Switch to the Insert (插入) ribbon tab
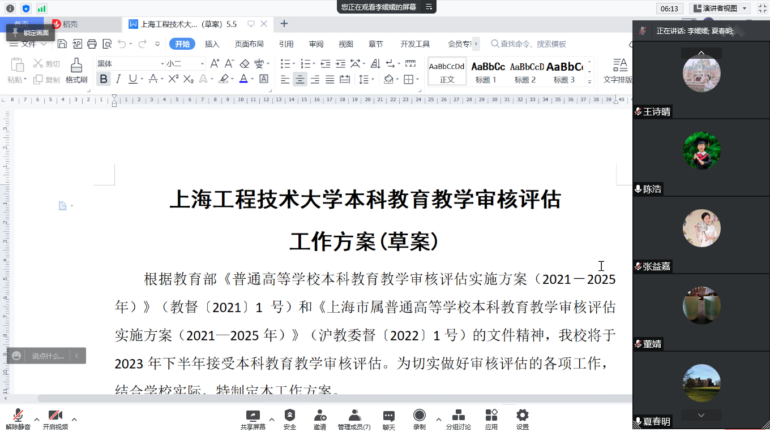The image size is (770, 432). click(x=212, y=44)
